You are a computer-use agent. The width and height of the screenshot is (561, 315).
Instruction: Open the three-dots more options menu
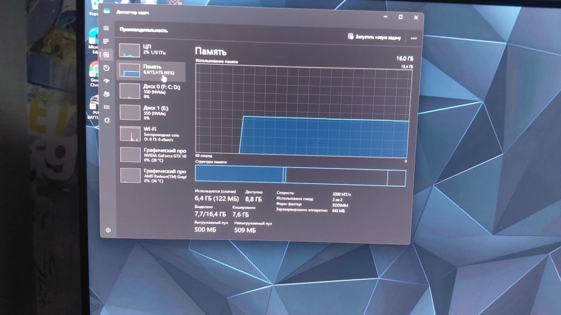point(413,38)
